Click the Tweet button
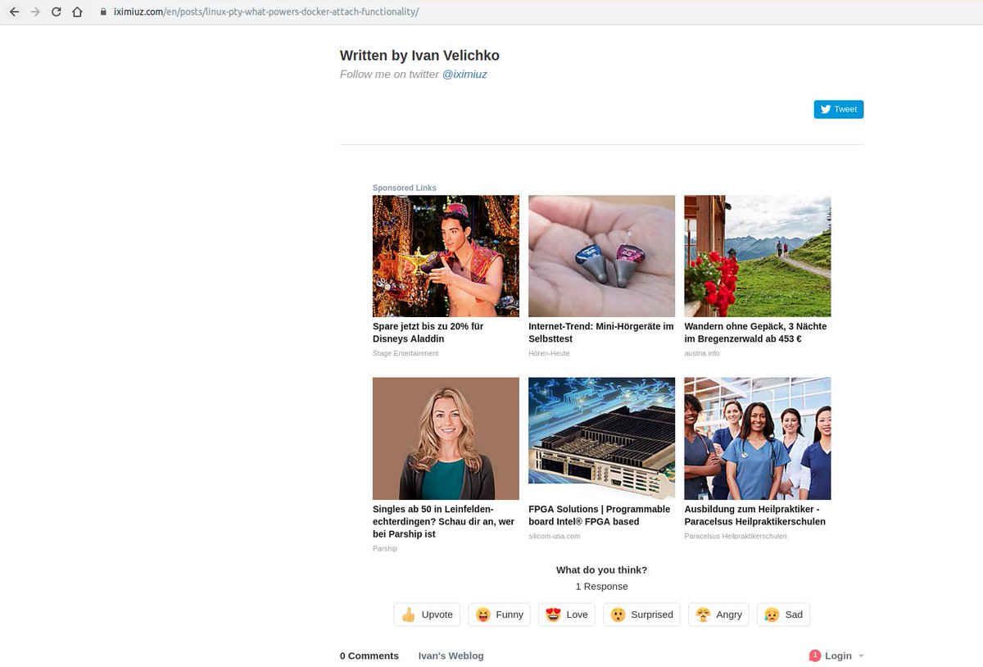Image resolution: width=983 pixels, height=667 pixels. (838, 109)
